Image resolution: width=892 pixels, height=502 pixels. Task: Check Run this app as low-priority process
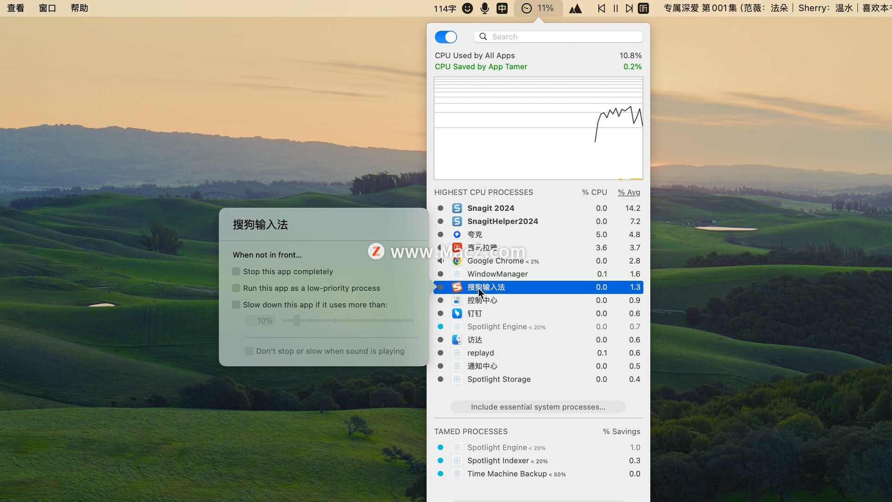coord(236,288)
